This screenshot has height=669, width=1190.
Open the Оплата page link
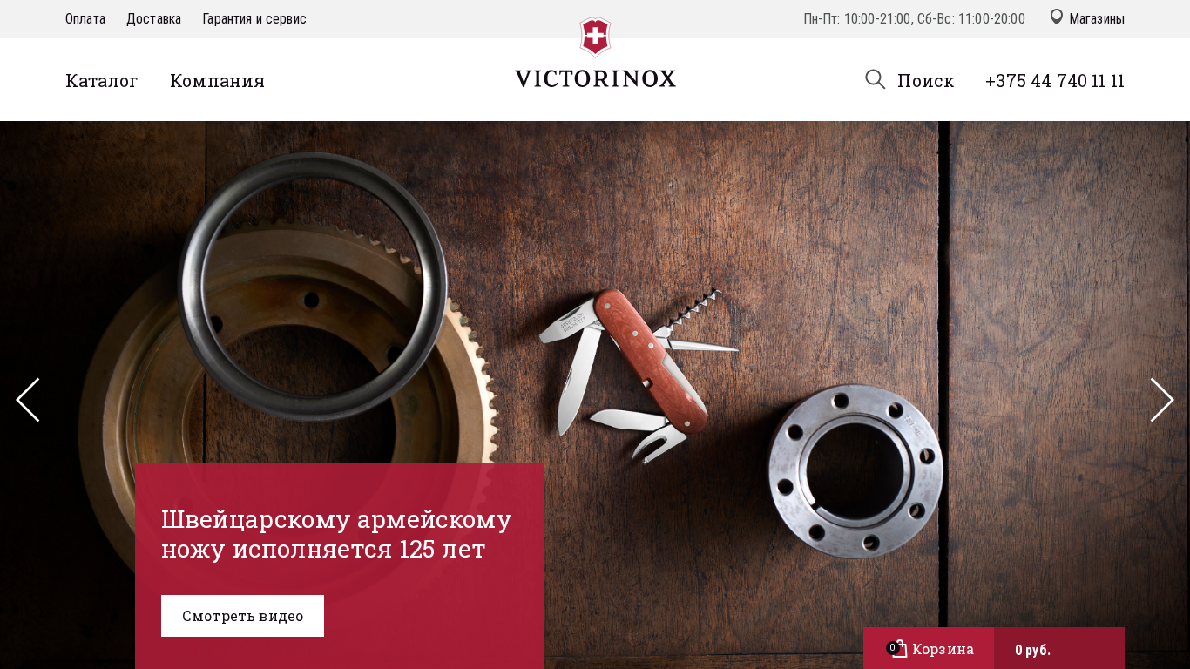(x=85, y=19)
